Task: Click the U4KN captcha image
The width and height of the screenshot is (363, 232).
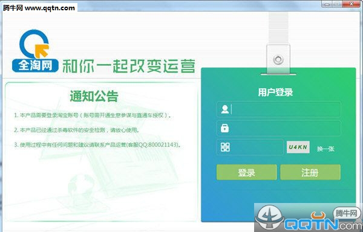Action: click(298, 147)
